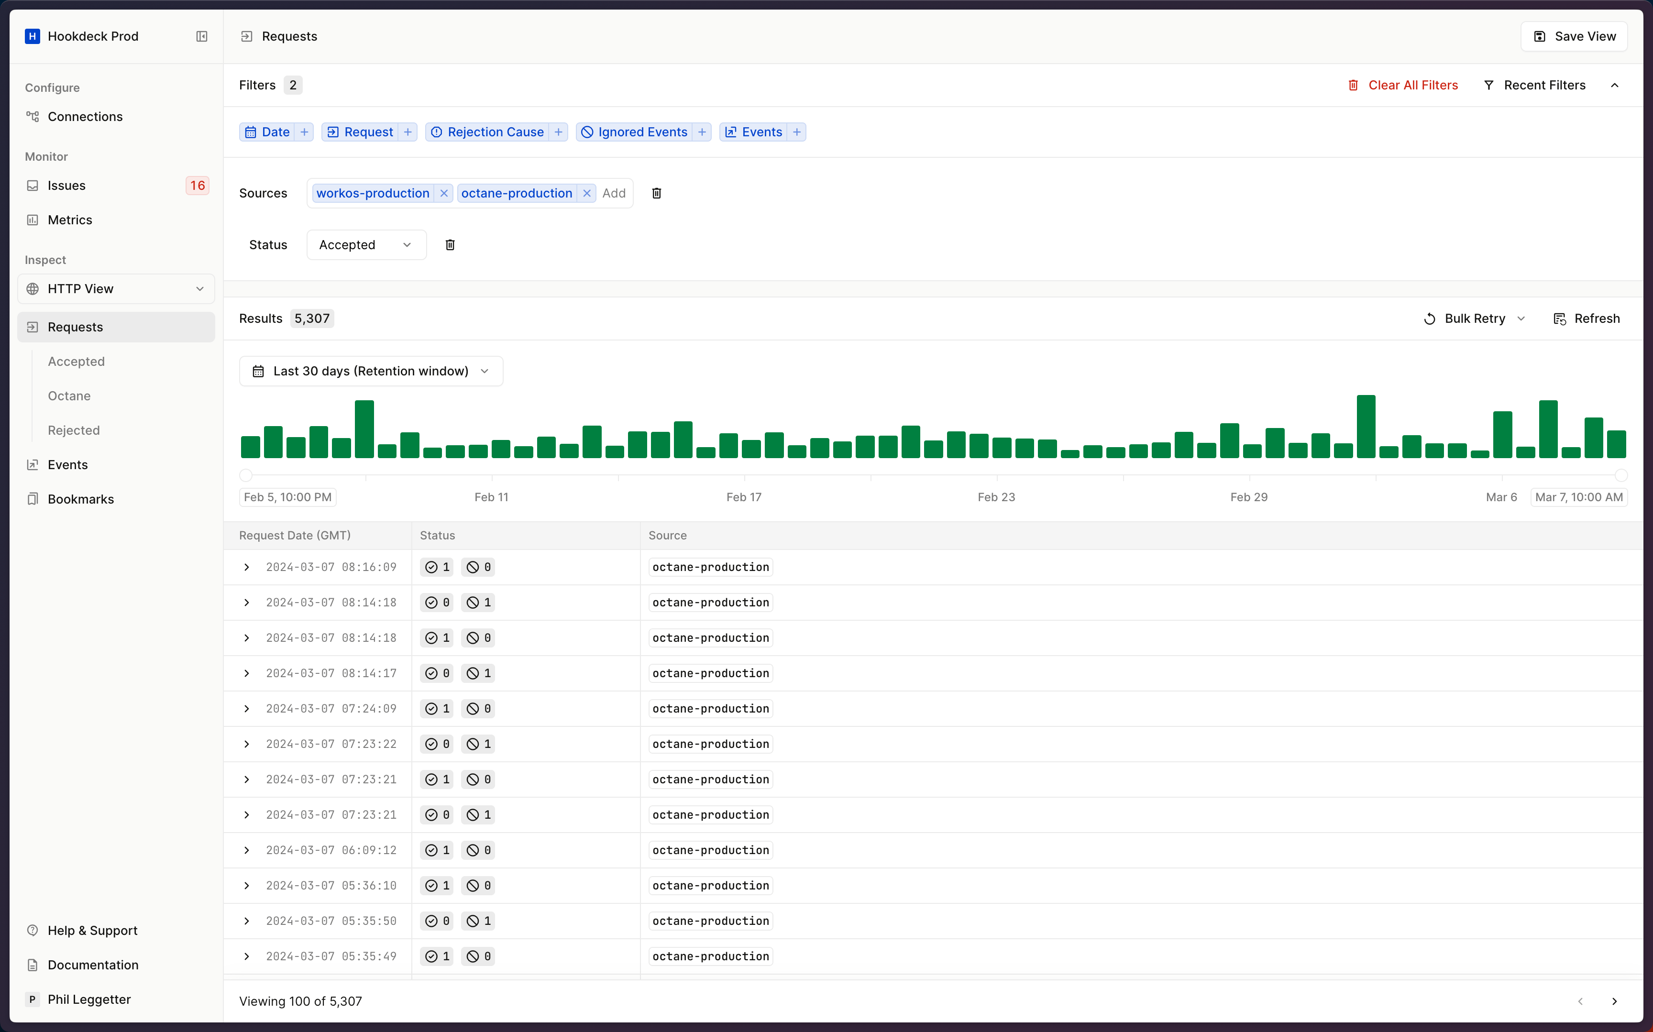The height and width of the screenshot is (1032, 1653).
Task: Open Issues in sidebar
Action: tap(67, 186)
